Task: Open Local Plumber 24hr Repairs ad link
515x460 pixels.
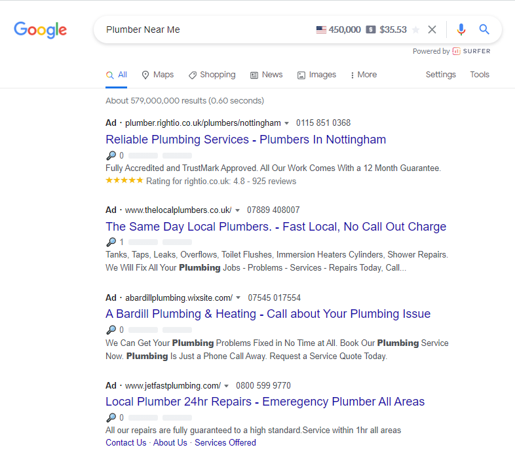Action: [x=265, y=402]
